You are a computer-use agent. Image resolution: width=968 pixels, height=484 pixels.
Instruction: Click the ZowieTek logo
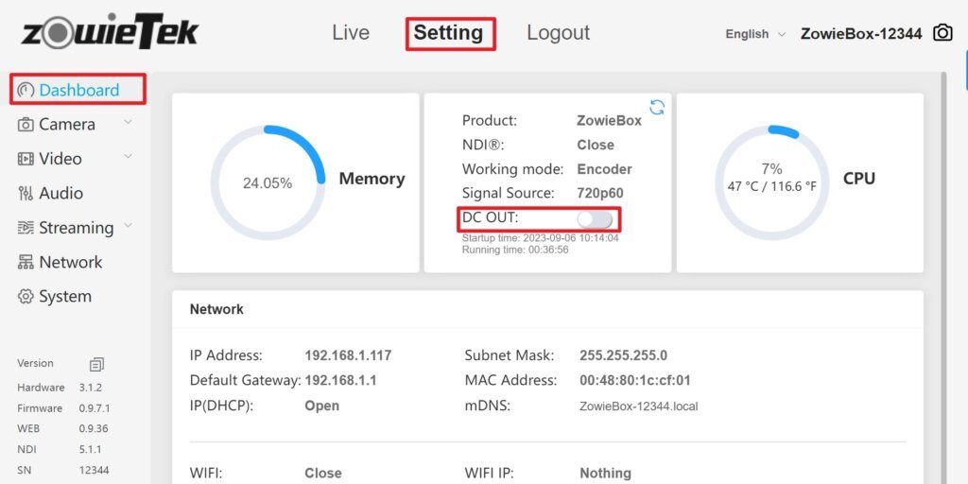pos(110,33)
